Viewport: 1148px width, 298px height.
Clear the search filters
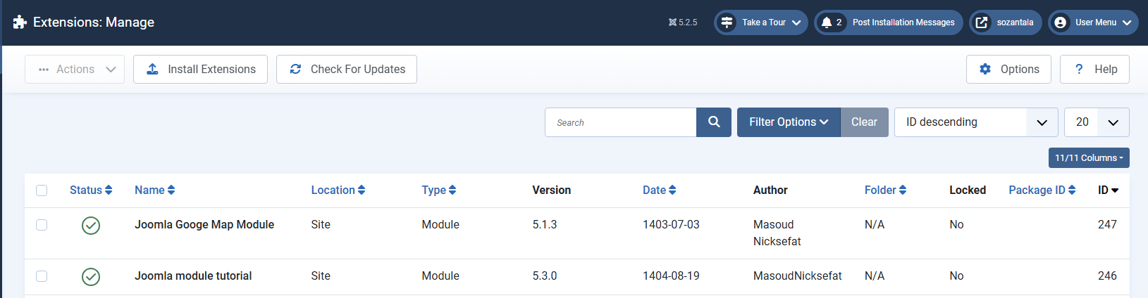tap(864, 122)
